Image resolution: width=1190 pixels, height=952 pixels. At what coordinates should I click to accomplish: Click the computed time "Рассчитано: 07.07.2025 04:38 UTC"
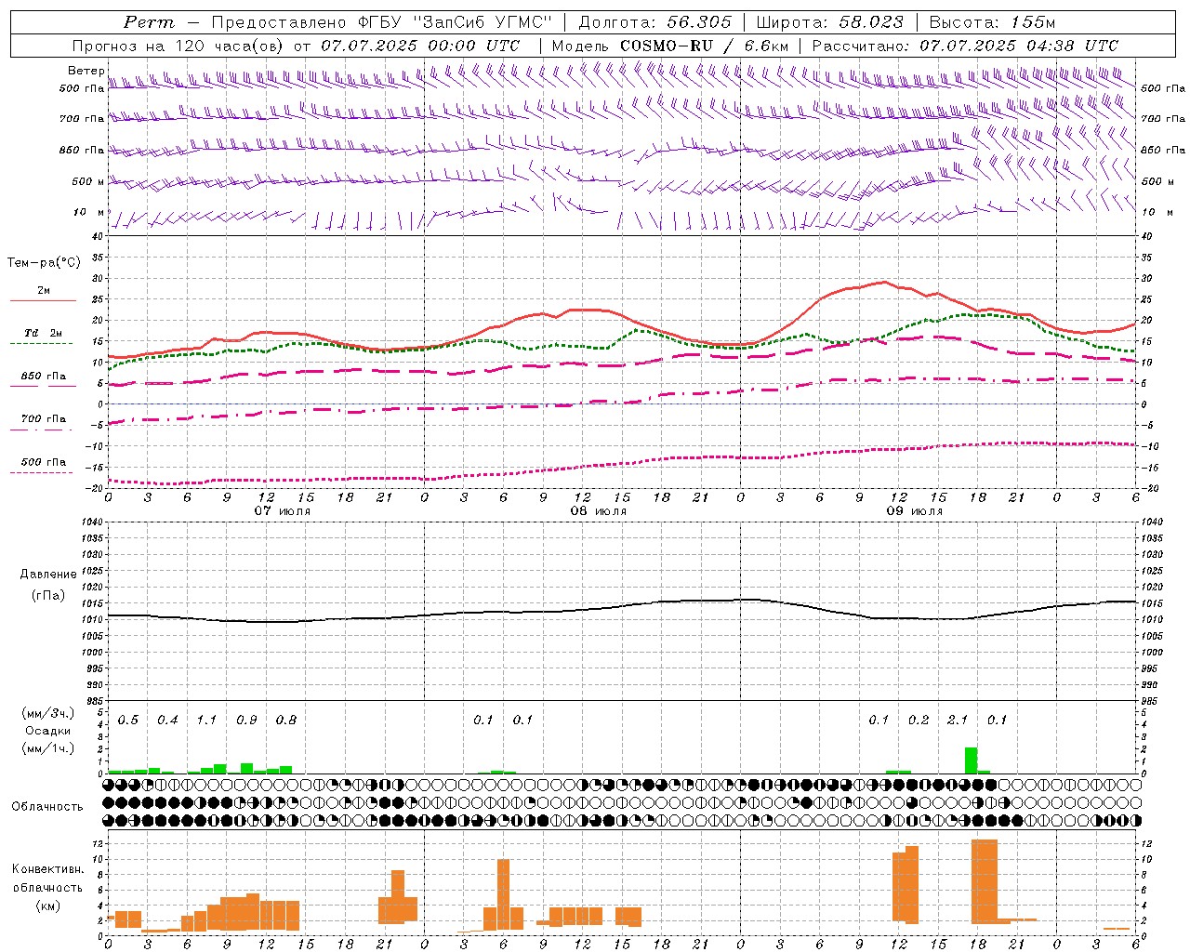click(965, 46)
